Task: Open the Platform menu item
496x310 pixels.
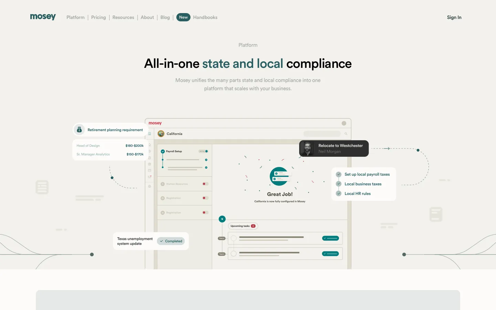Action: coord(75,17)
